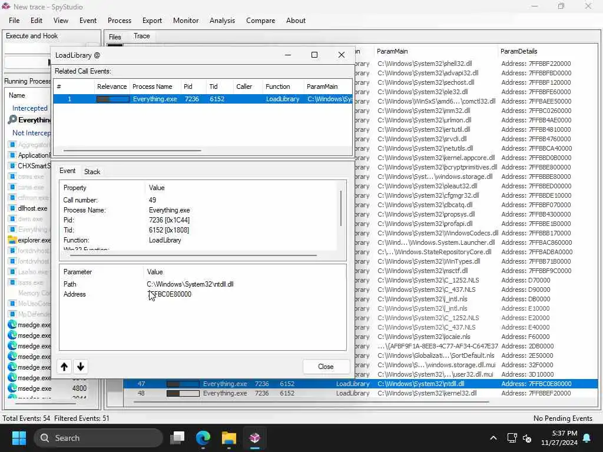Select the urlmon.dll trace entry
Image resolution: width=603 pixels, height=452 pixels.
coord(424,120)
